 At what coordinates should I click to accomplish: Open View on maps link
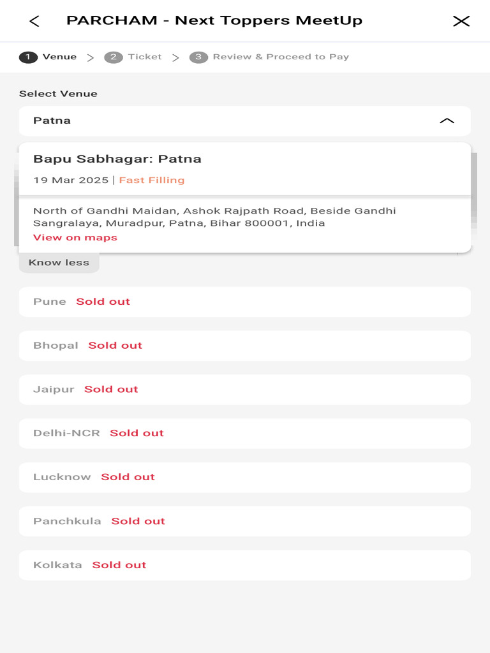[x=75, y=237]
